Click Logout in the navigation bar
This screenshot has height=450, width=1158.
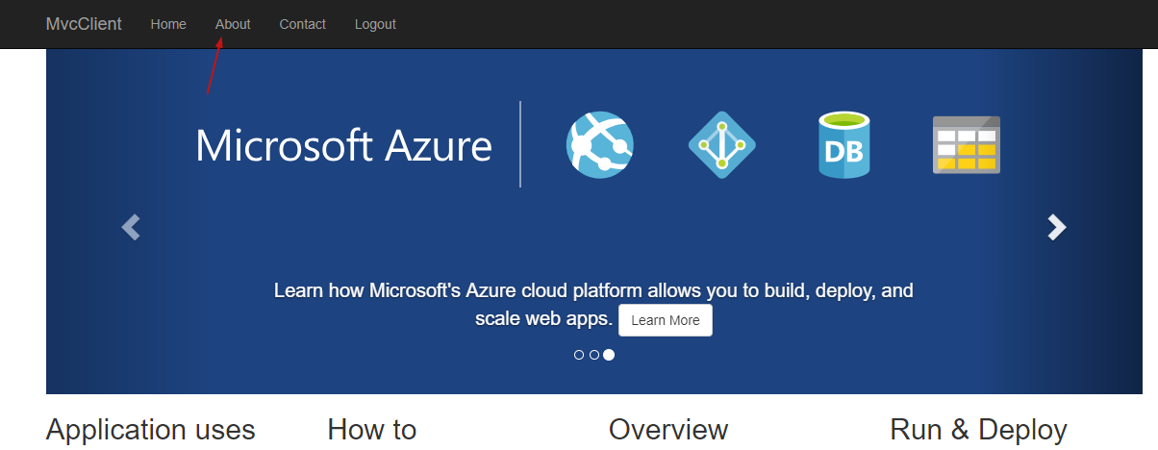[x=375, y=24]
